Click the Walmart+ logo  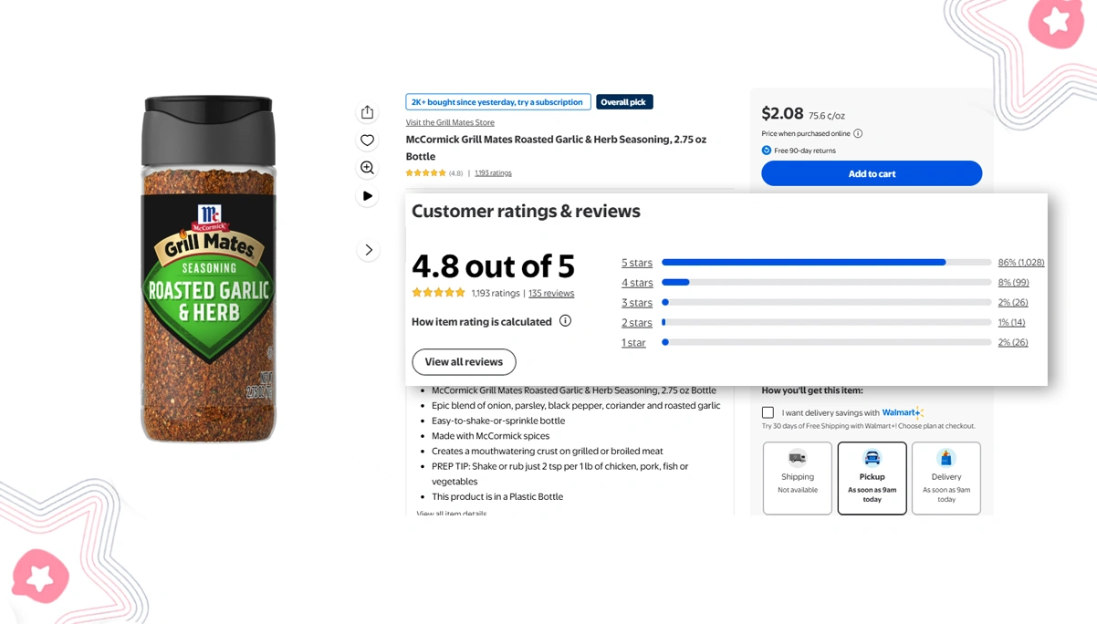[902, 412]
